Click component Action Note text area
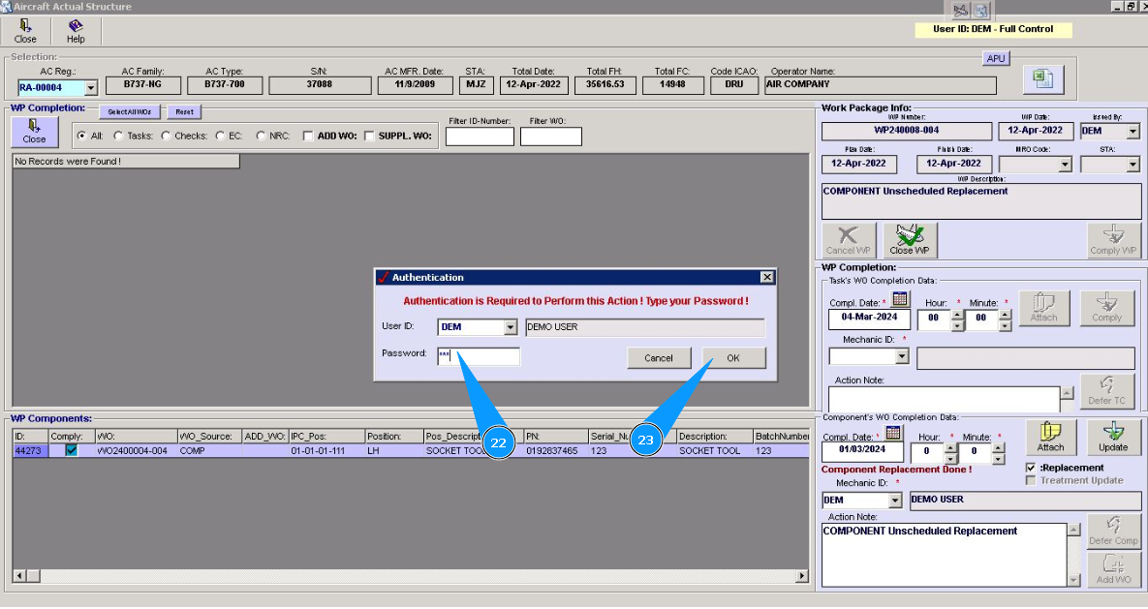 click(945, 555)
